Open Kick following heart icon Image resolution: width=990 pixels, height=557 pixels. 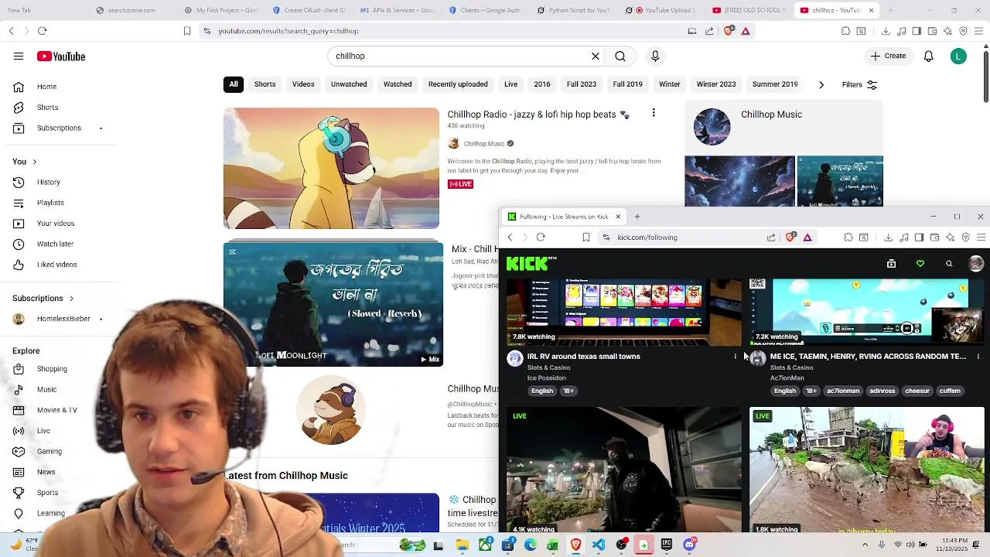(x=920, y=264)
